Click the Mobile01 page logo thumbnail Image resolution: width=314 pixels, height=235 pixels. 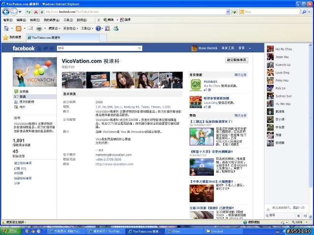click(196, 85)
